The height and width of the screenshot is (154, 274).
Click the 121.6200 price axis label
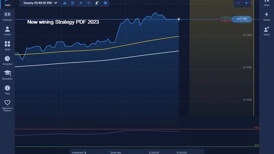[x=247, y=100]
